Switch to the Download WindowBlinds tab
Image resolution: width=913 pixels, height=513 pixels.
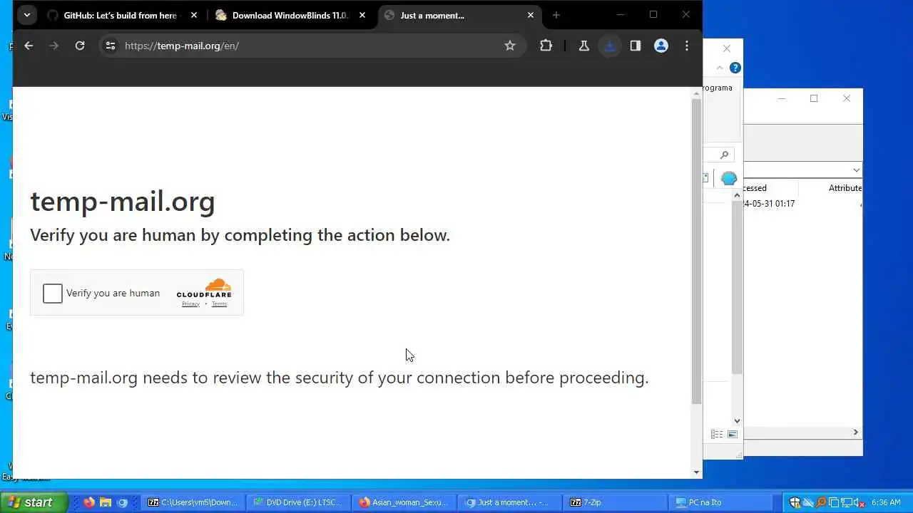[x=290, y=15]
